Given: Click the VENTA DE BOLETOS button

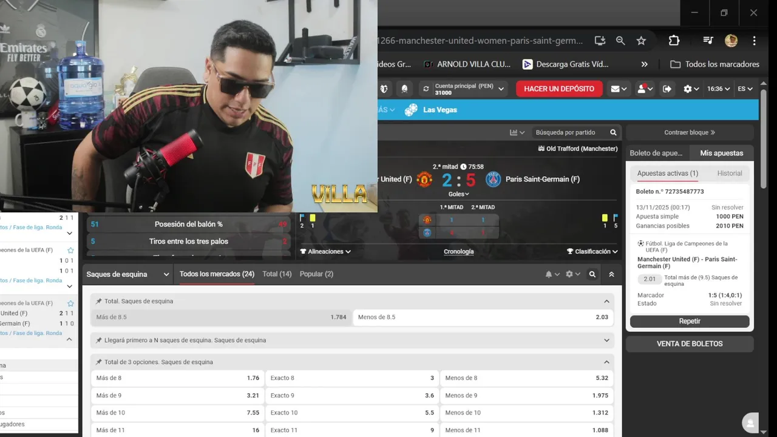Looking at the screenshot, I should point(690,344).
